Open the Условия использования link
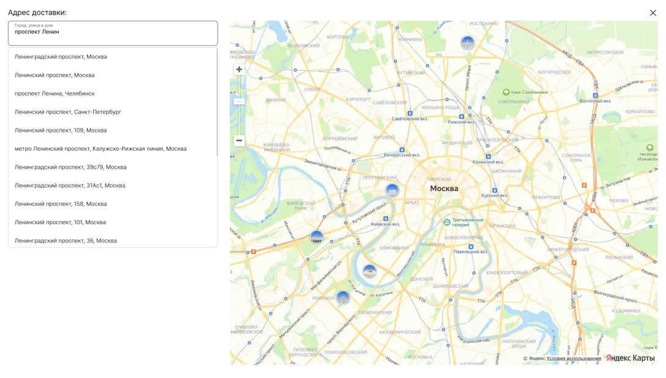Screen dimensions: 666x378 [x=574, y=358]
